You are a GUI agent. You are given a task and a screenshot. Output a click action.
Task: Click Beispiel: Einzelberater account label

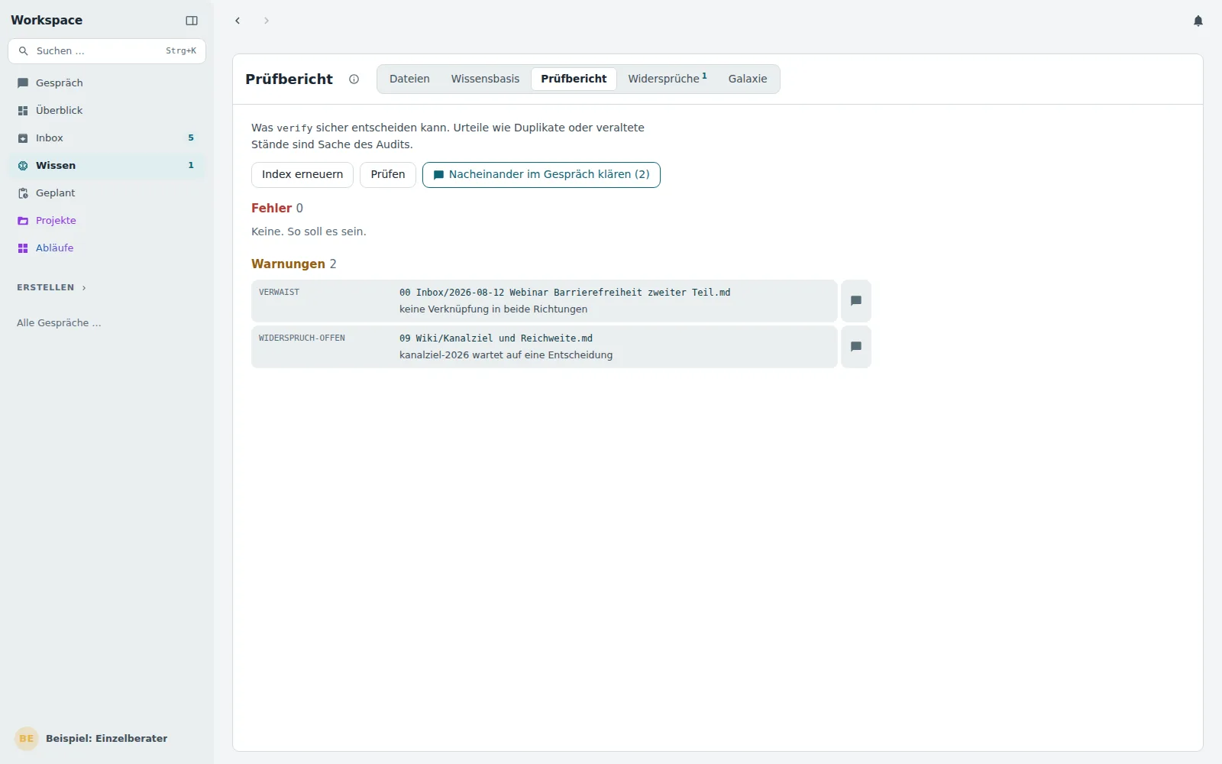click(x=107, y=739)
